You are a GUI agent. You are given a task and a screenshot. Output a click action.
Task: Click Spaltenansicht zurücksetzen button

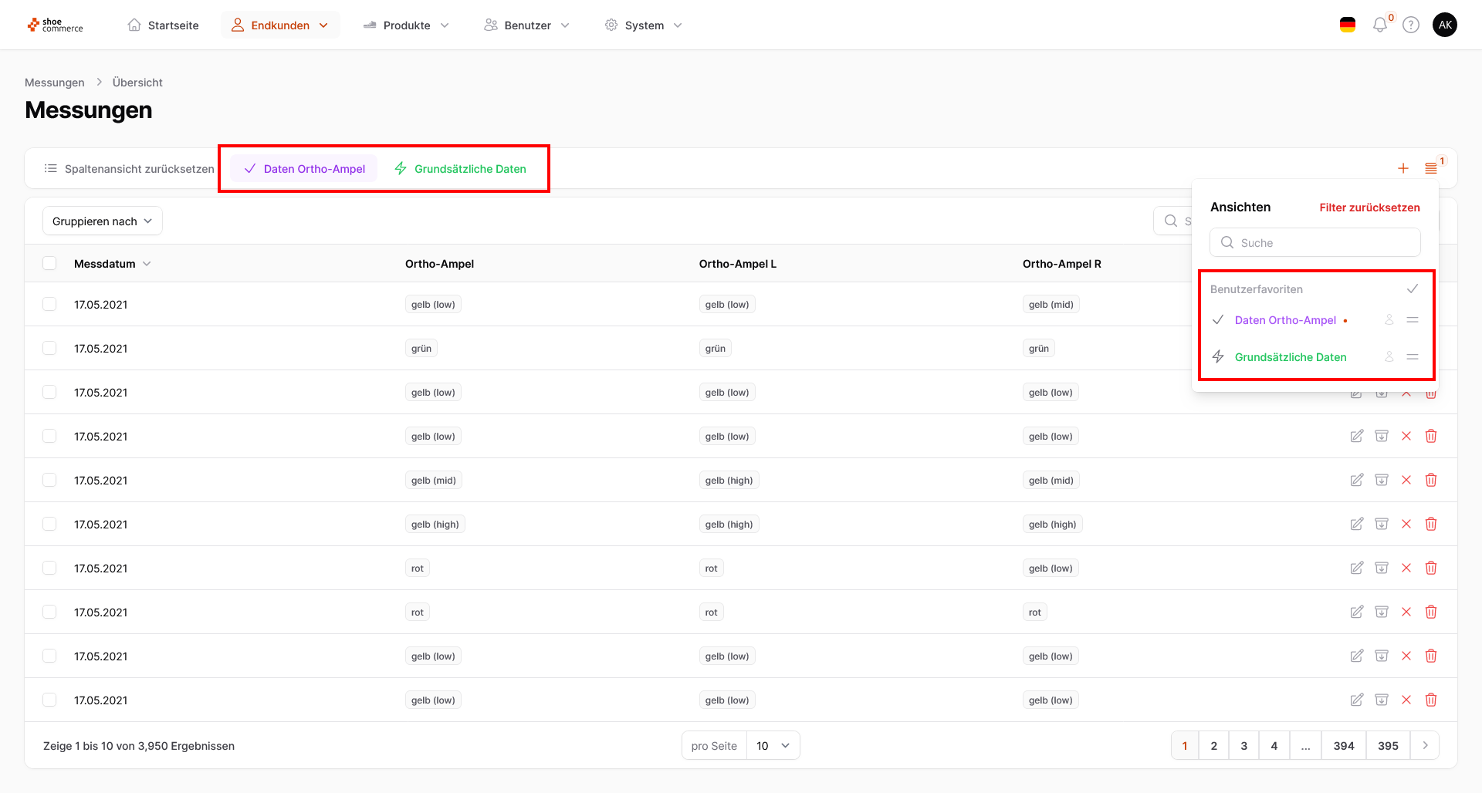click(x=130, y=169)
